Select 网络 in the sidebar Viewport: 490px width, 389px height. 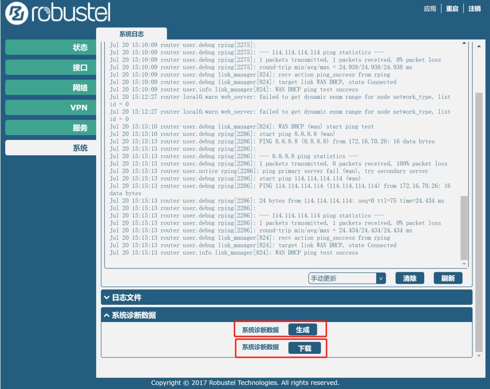(x=51, y=88)
